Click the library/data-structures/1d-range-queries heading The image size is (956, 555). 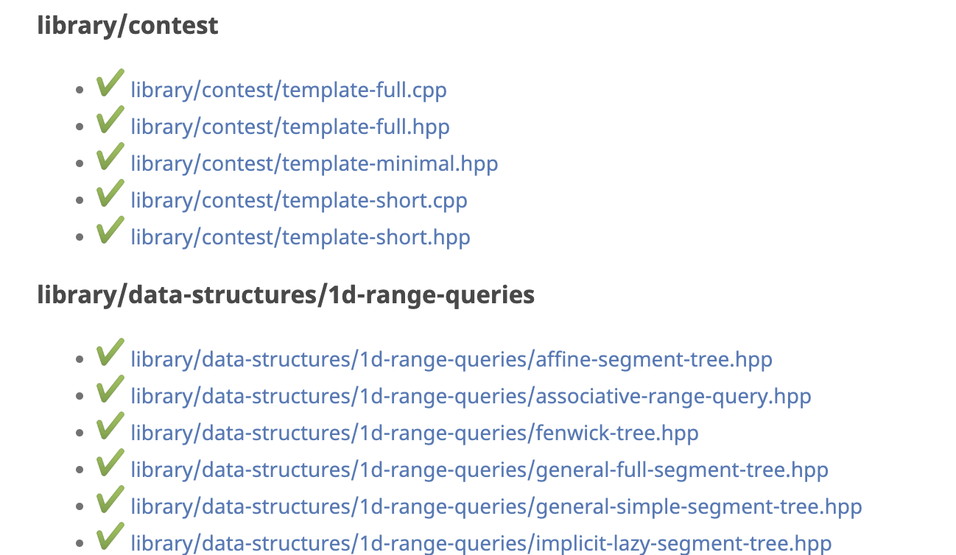point(286,295)
